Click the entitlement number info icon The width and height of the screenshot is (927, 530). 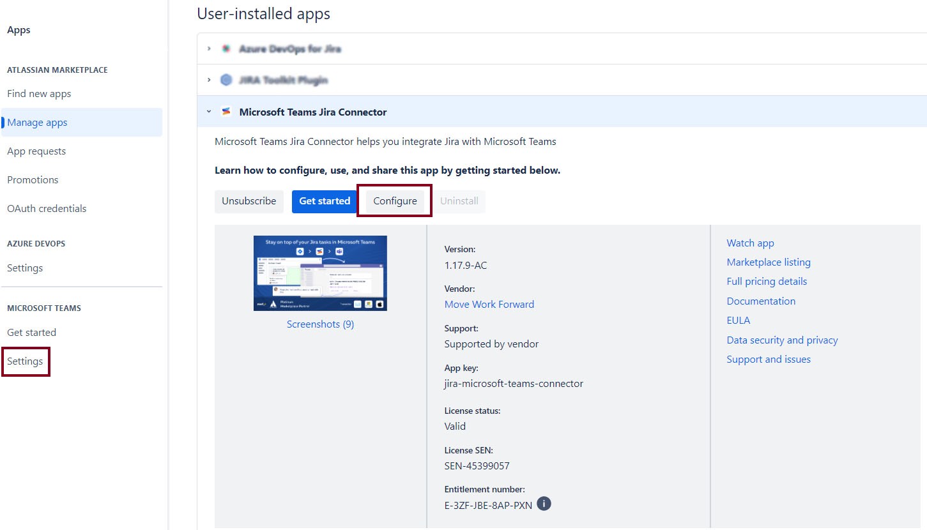pos(544,504)
